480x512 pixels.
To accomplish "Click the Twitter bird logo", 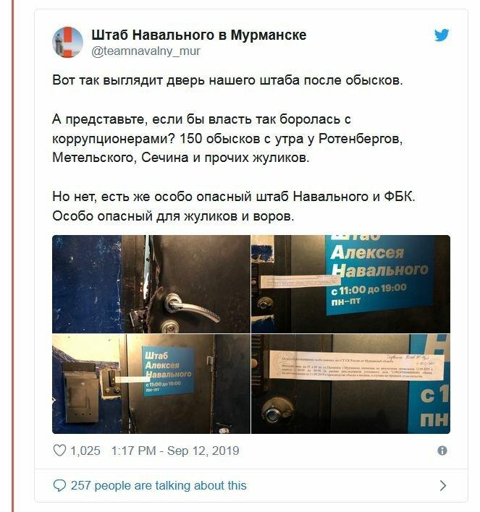I will [x=442, y=35].
